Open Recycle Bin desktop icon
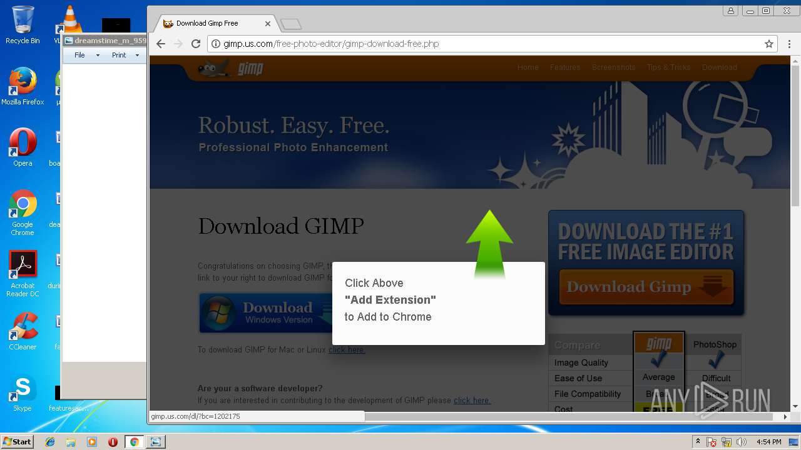Screen dimensions: 801x450 [23, 25]
